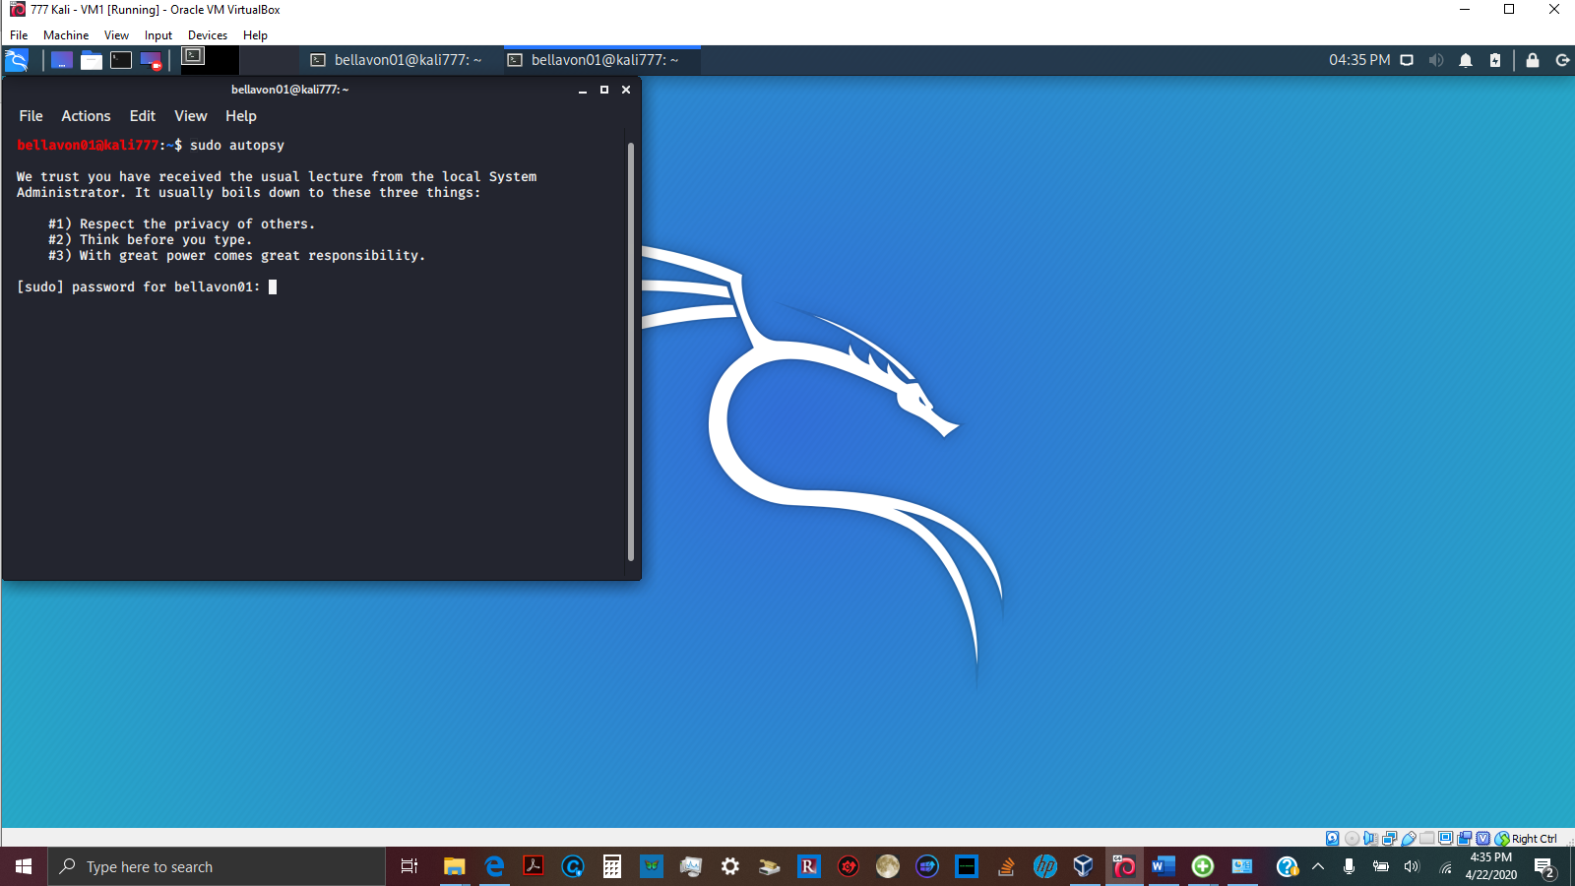
Task: Open the terminal View menu
Action: pyautogui.click(x=191, y=116)
